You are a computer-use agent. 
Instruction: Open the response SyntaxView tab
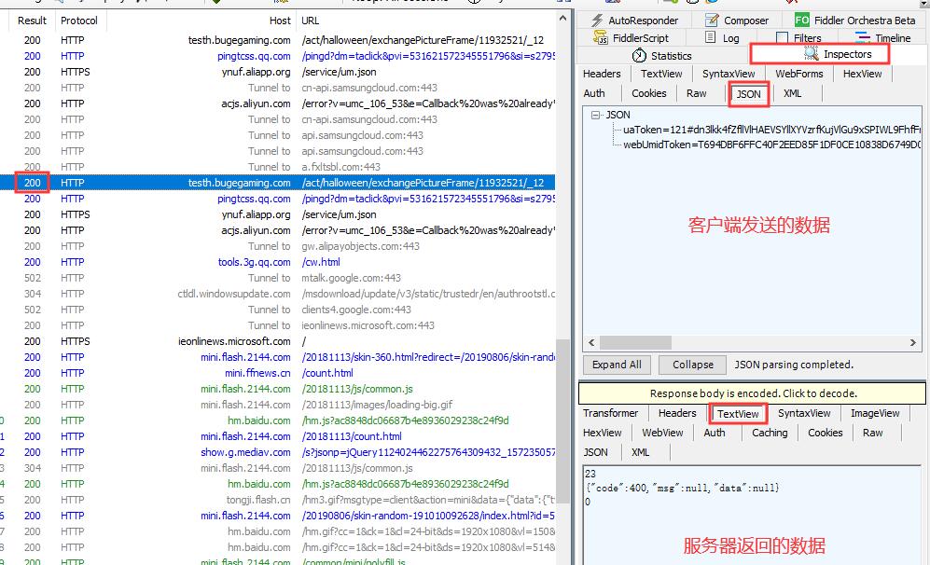pos(804,413)
